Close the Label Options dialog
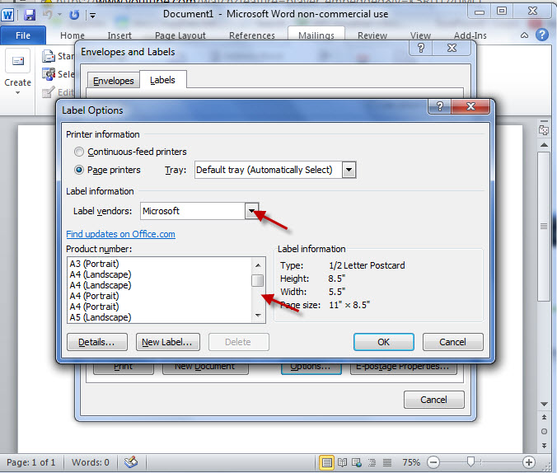557x473 pixels. 470,106
